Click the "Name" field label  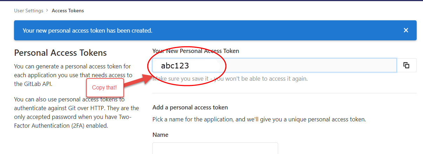160,135
